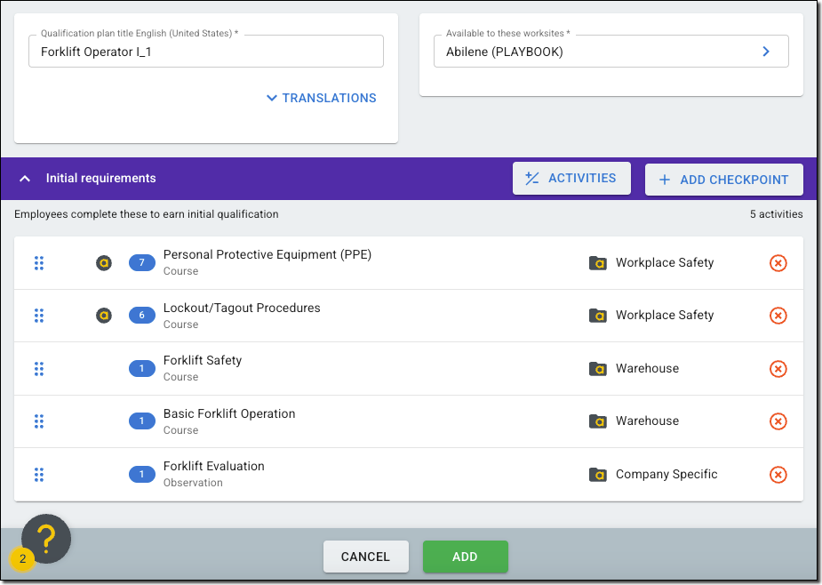Collapse the Initial requirements section

click(x=25, y=179)
